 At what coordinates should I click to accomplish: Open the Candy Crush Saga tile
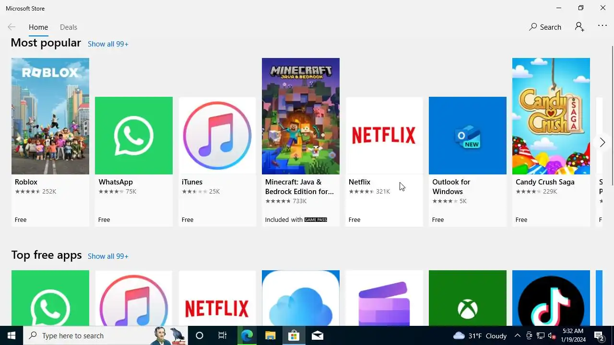tap(551, 142)
